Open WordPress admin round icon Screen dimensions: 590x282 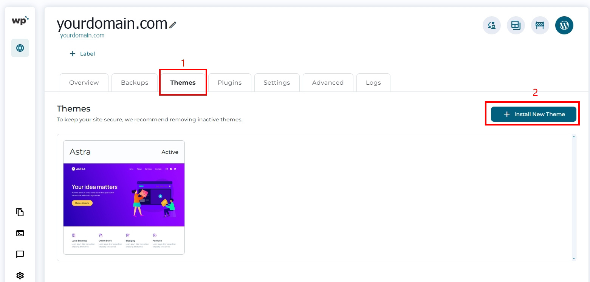564,25
